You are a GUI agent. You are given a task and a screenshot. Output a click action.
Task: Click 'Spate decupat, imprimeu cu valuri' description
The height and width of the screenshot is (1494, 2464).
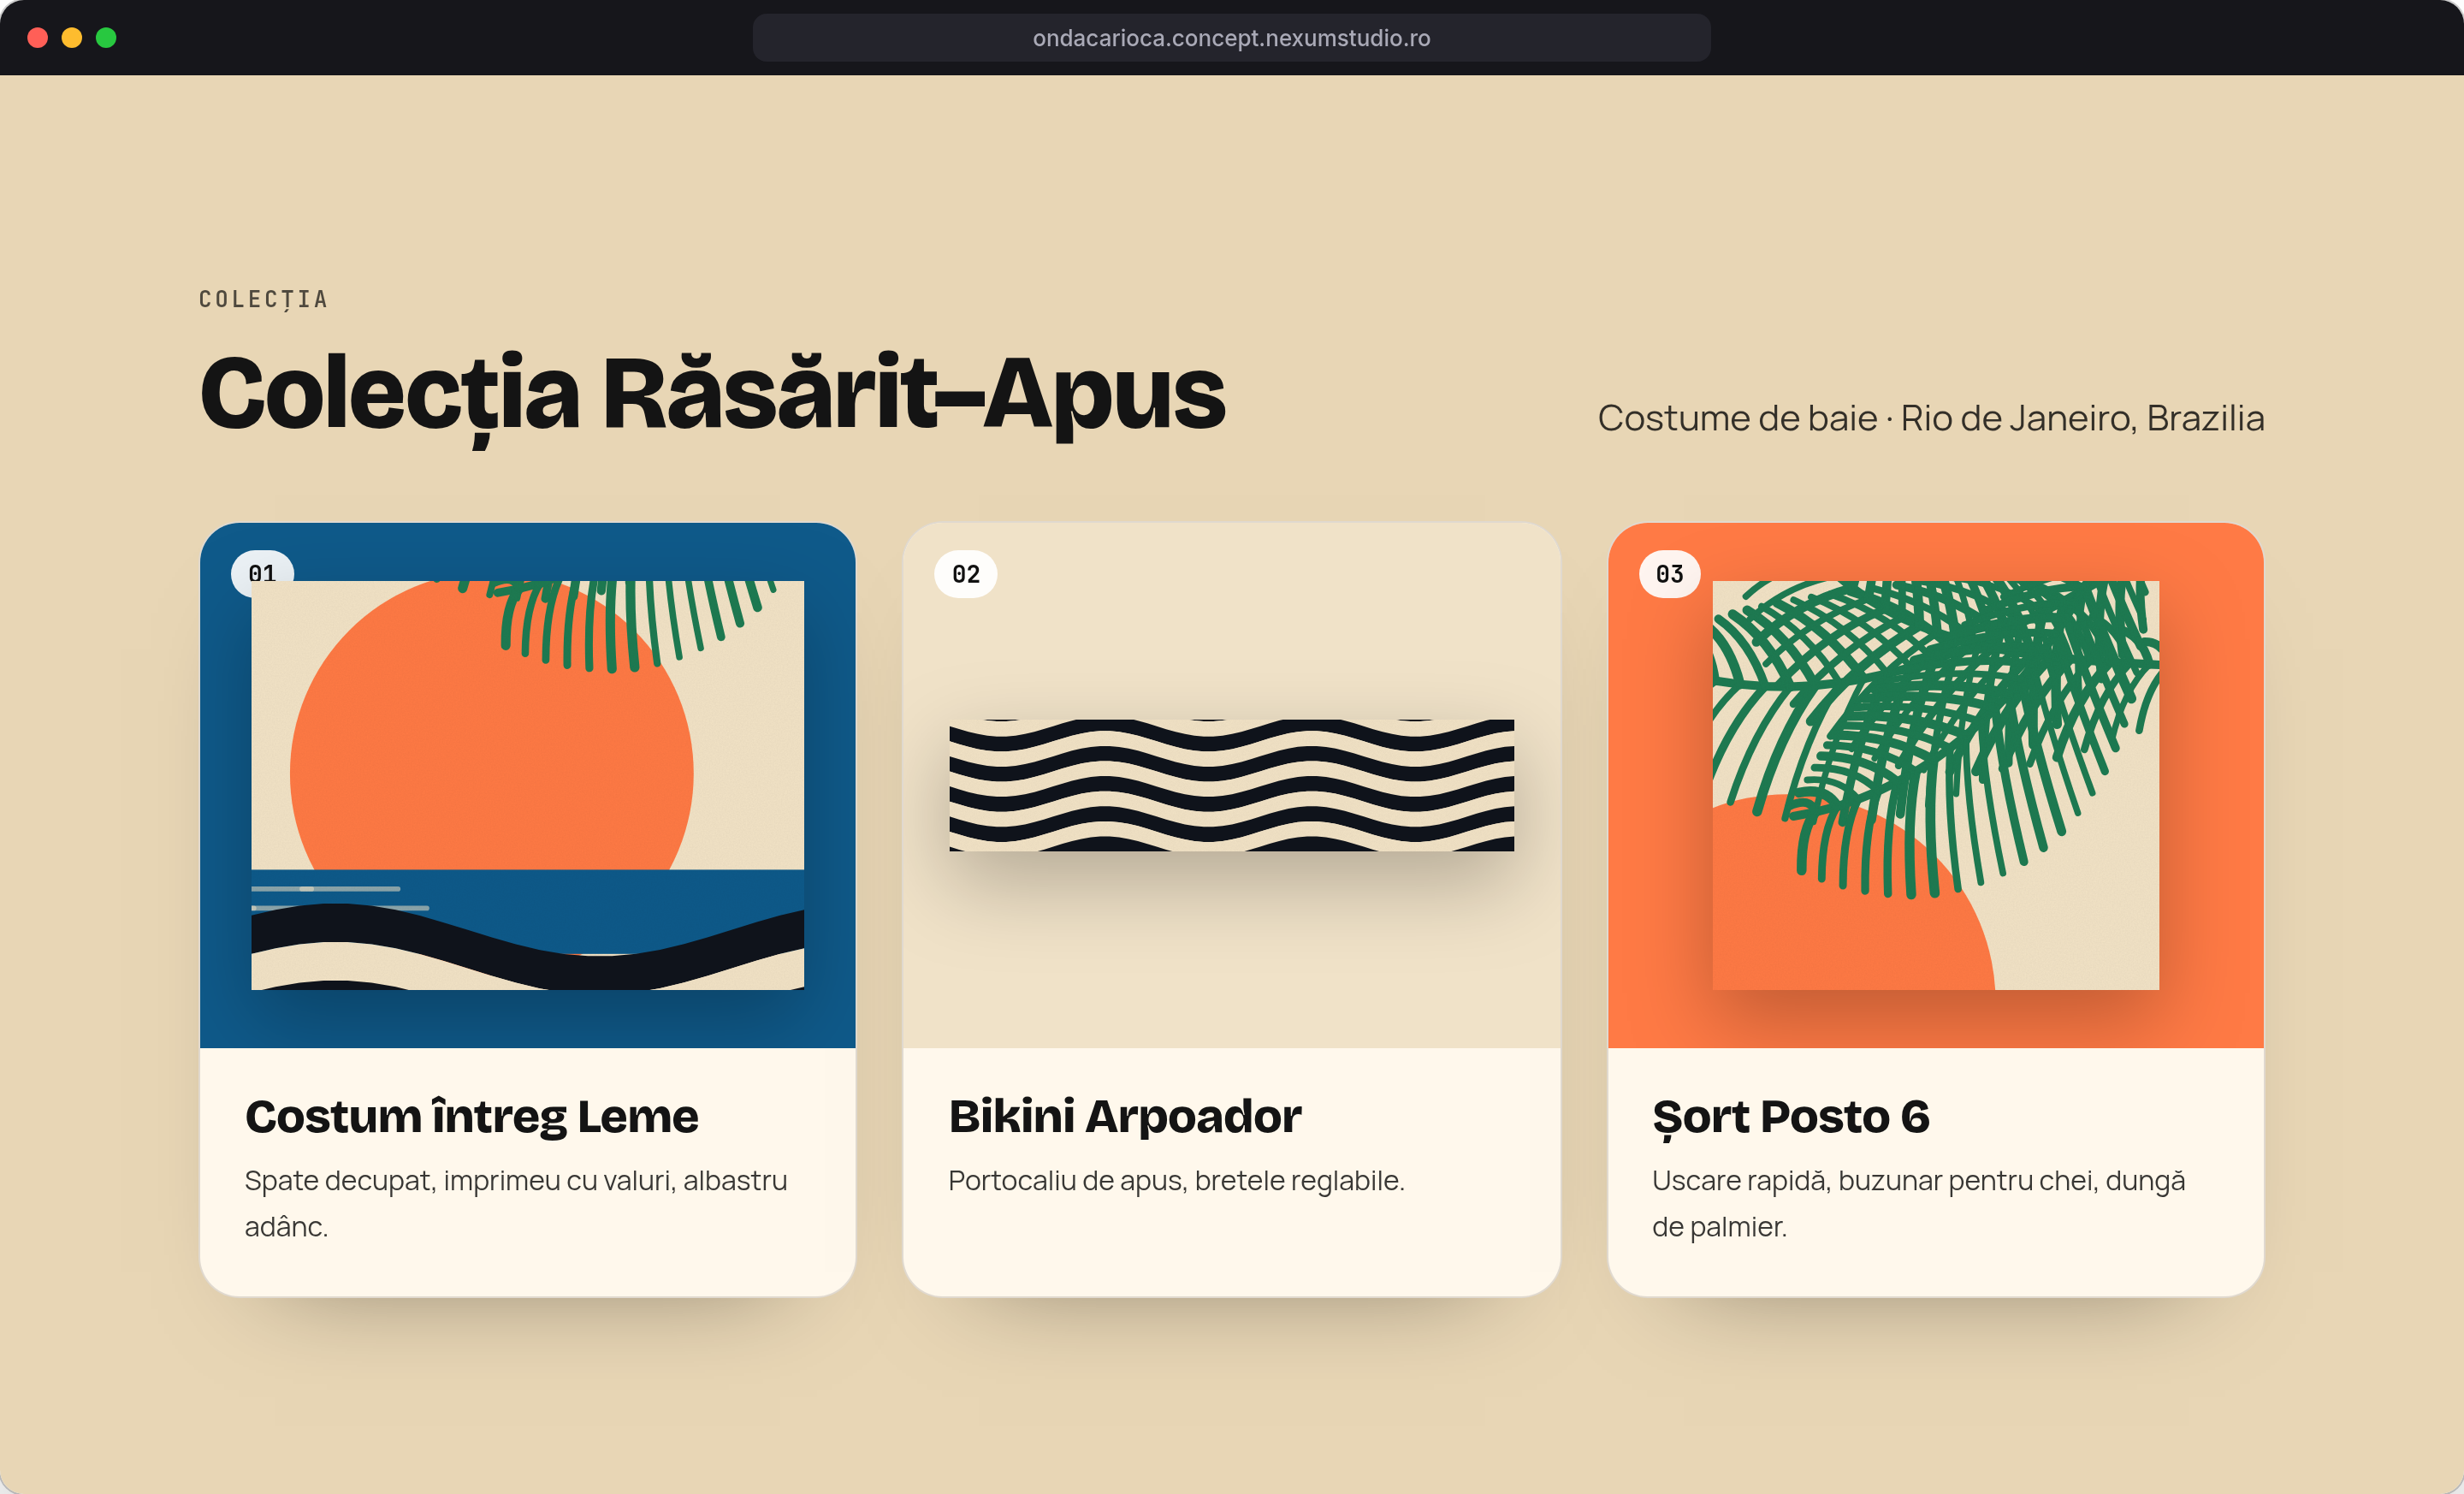pos(516,1203)
